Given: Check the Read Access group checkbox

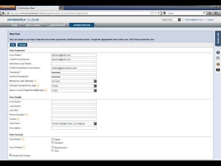Looking at the screenshot, I should (x=53, y=147).
